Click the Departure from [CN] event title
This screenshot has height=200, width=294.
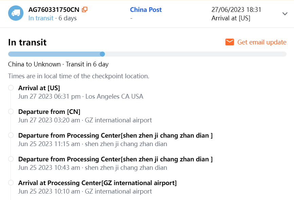coord(49,112)
